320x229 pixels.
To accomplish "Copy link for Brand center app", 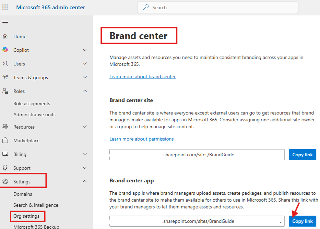I will point(302,221).
